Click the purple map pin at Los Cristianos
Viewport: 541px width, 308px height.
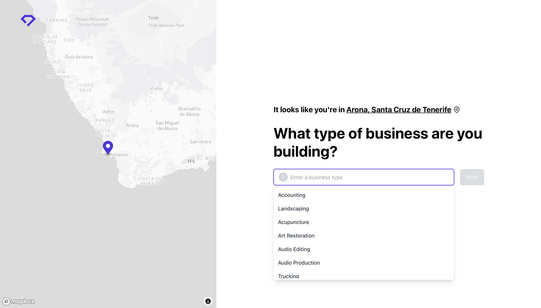click(108, 147)
